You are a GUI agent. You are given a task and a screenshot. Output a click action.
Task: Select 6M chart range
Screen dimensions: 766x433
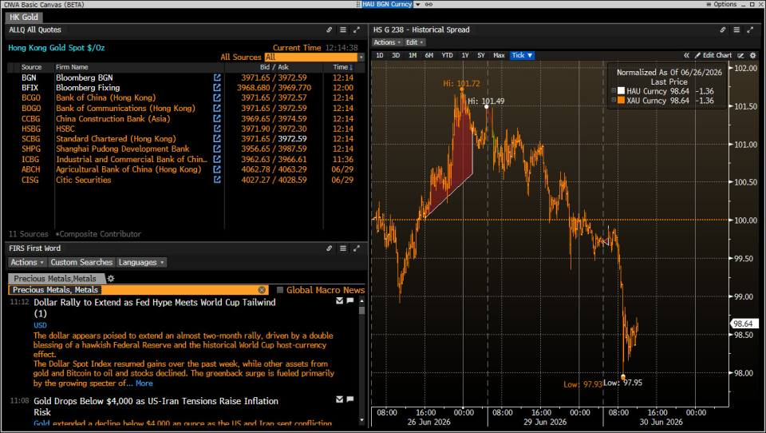pos(429,55)
